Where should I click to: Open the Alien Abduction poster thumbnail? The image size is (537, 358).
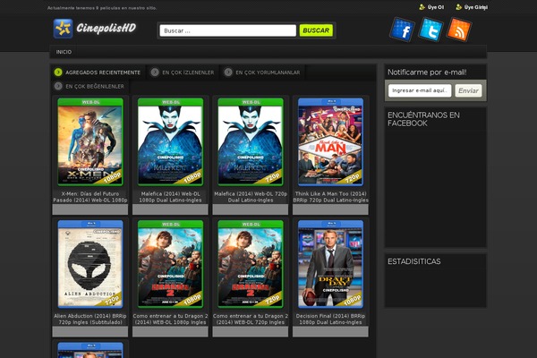pyautogui.click(x=90, y=264)
